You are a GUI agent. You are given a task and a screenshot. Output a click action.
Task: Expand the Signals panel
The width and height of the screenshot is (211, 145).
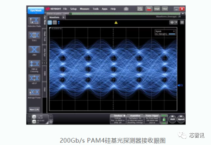point(181,119)
